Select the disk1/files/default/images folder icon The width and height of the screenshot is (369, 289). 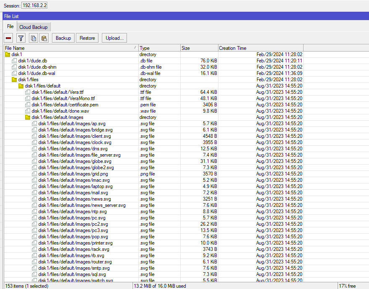click(28, 117)
